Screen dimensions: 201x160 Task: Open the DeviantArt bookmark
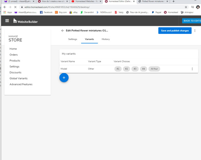87,12
